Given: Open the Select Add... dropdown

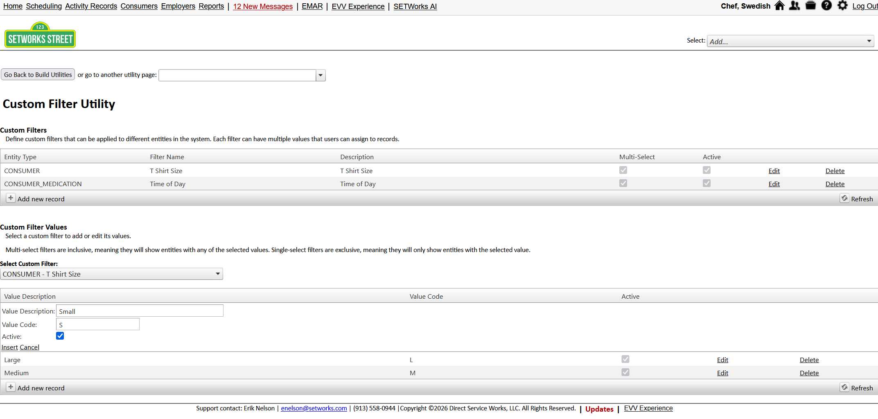Looking at the screenshot, I should (x=790, y=41).
